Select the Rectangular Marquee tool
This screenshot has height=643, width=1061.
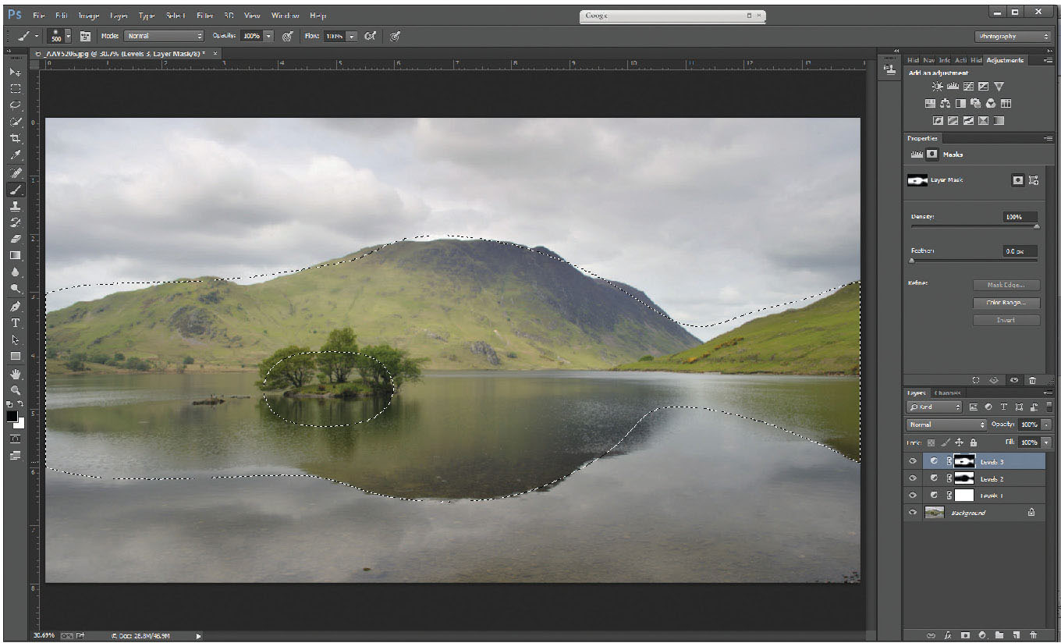(15, 88)
